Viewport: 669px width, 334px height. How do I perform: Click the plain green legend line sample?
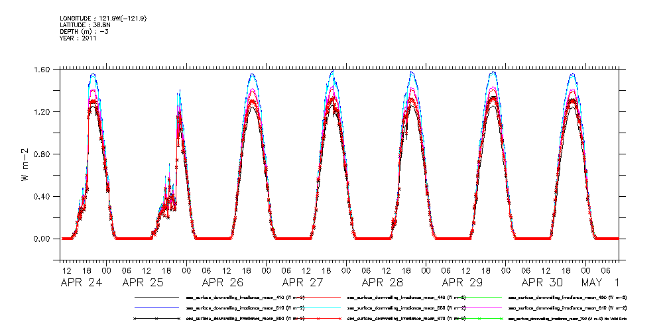[478, 297]
